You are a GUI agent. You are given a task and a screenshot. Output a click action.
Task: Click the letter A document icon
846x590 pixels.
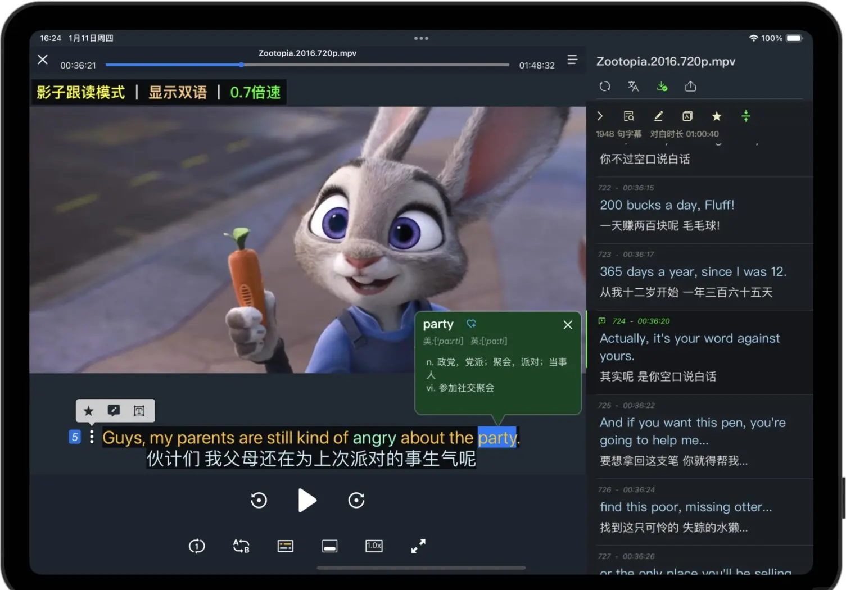click(687, 116)
